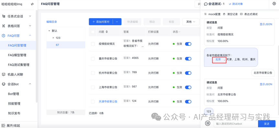The height and width of the screenshot is (128, 279).
Task: Collapse the 默认 tree folder arrow
Action: point(49,31)
